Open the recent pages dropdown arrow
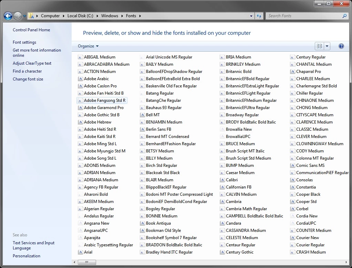 24,16
